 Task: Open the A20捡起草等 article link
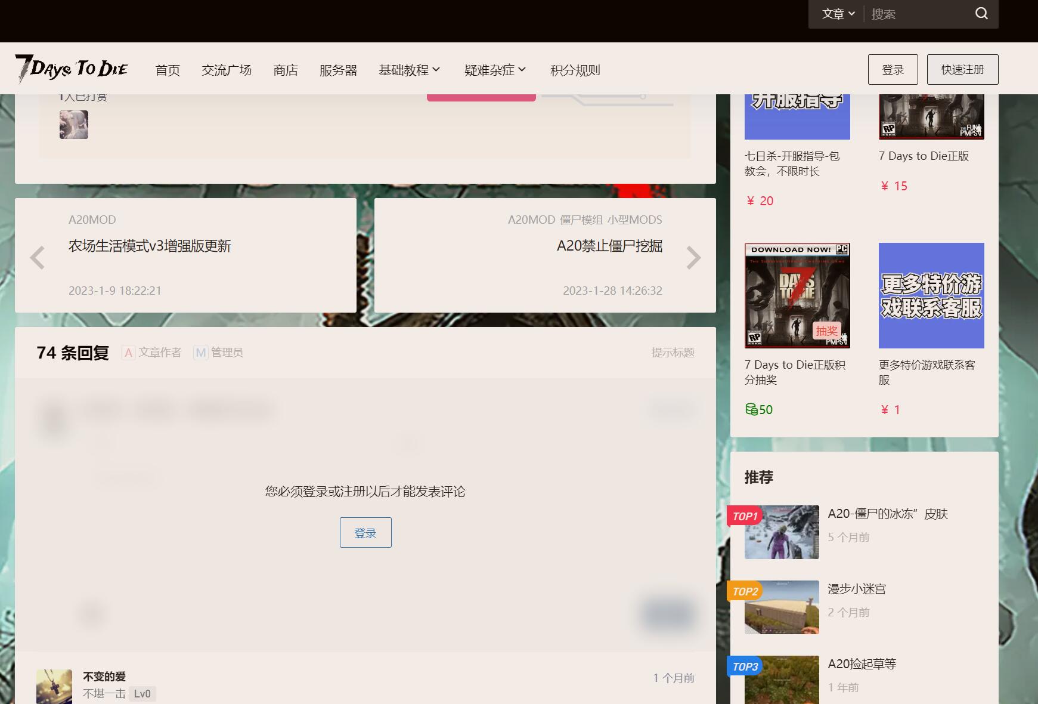862,664
